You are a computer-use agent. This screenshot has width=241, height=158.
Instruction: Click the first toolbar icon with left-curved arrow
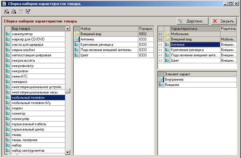pyautogui.click(x=7, y=12)
